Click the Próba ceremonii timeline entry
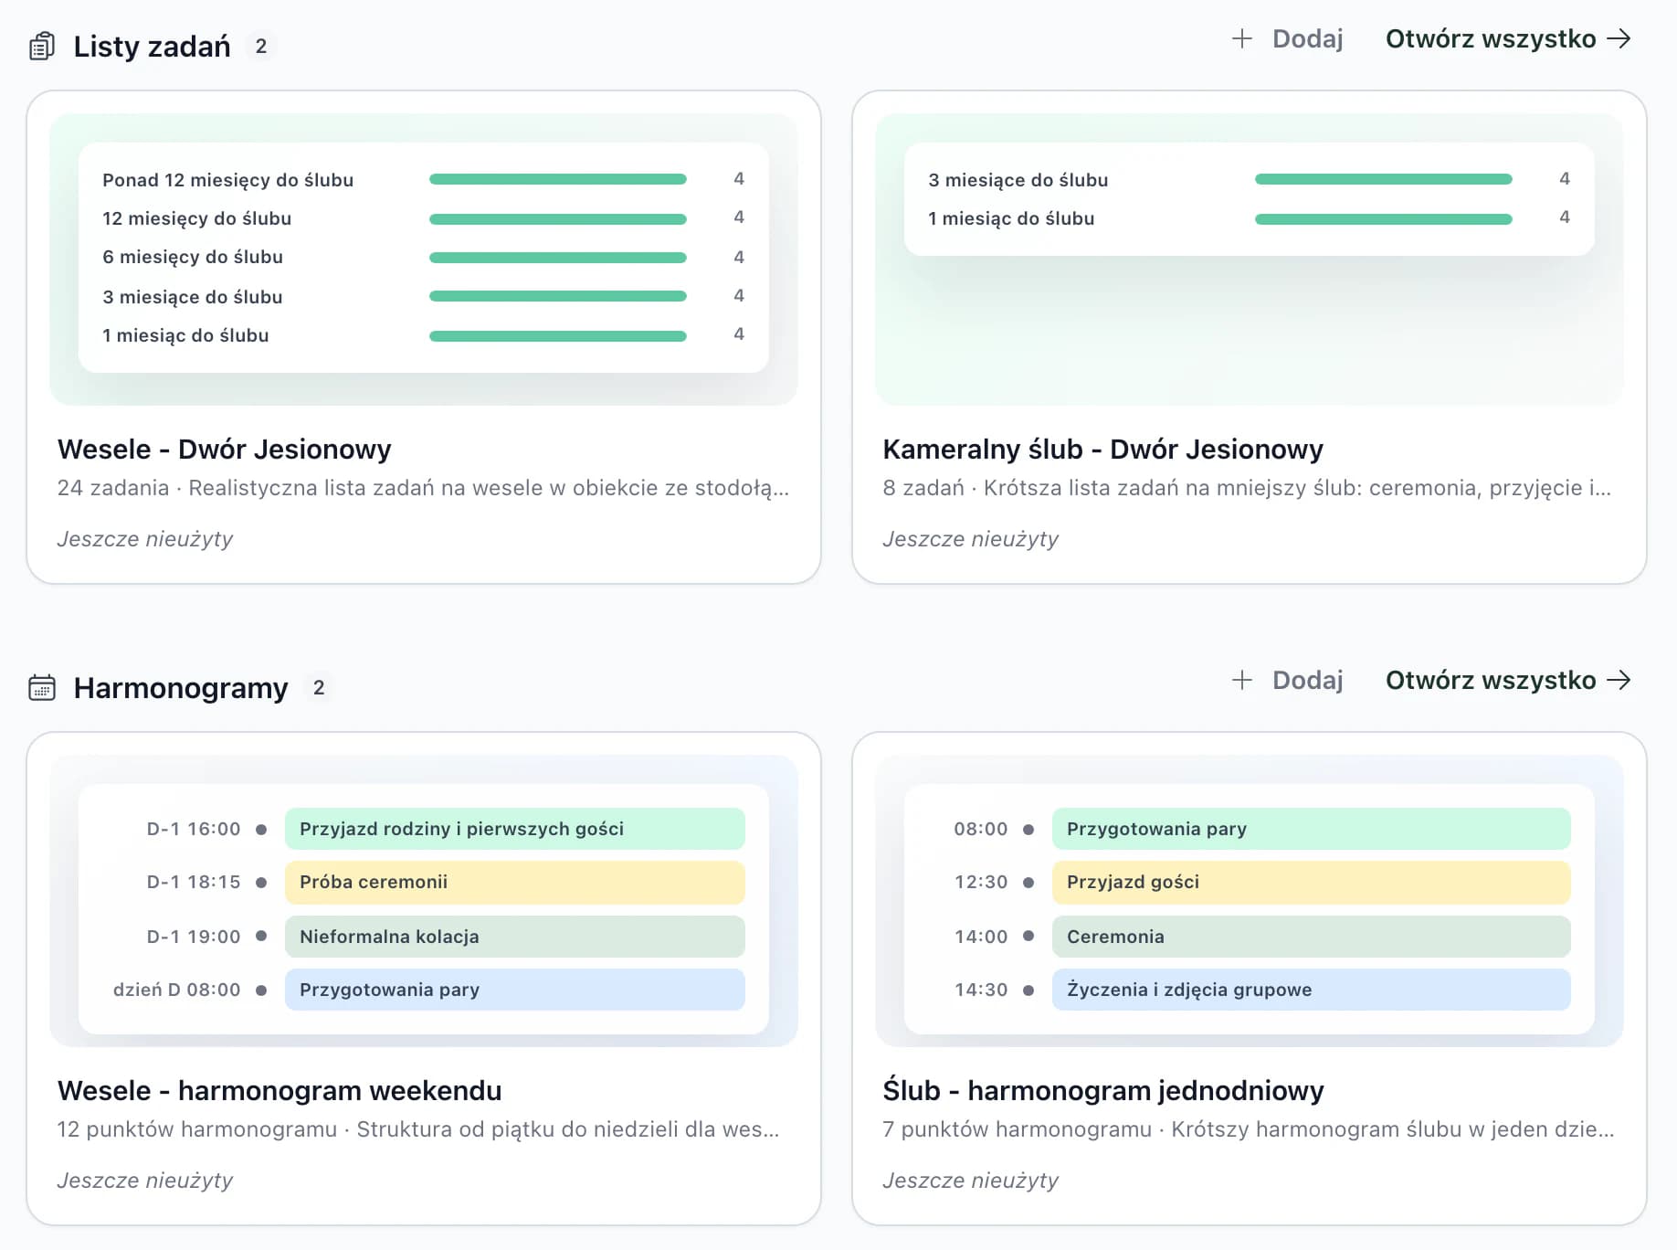The width and height of the screenshot is (1677, 1250). (515, 882)
